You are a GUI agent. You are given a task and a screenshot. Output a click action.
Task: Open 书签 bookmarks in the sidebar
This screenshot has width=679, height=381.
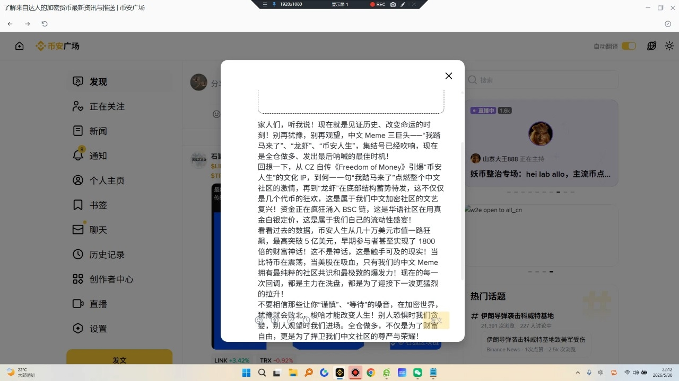point(120,205)
